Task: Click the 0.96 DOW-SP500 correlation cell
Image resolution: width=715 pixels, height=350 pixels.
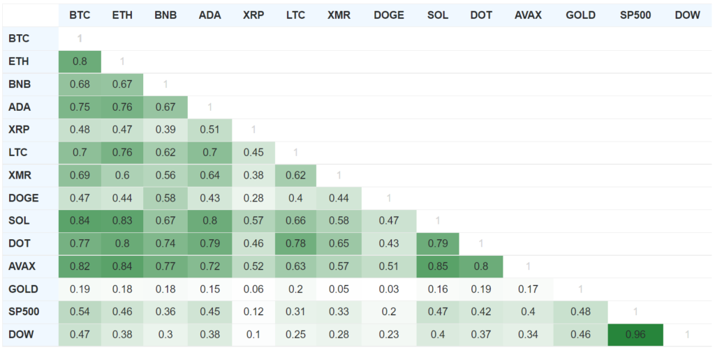Action: pos(635,334)
